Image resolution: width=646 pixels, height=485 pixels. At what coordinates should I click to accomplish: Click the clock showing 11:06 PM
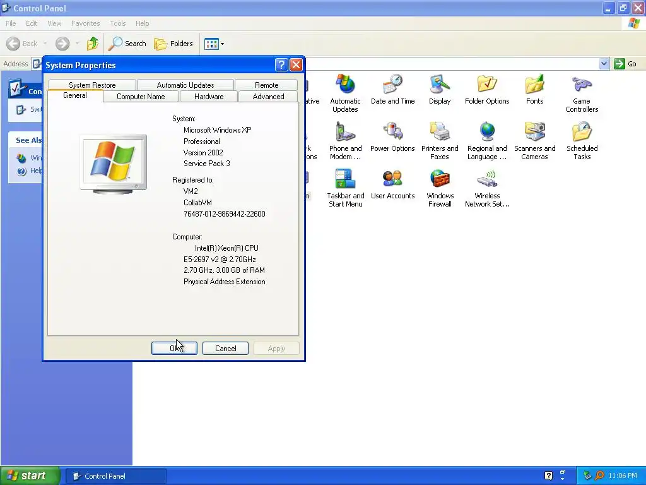(x=623, y=476)
